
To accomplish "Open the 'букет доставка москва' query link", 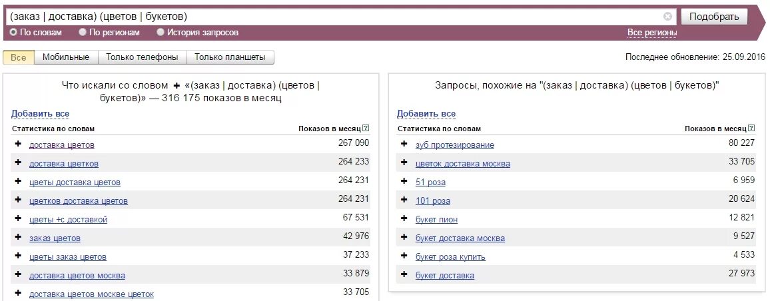I will (460, 238).
